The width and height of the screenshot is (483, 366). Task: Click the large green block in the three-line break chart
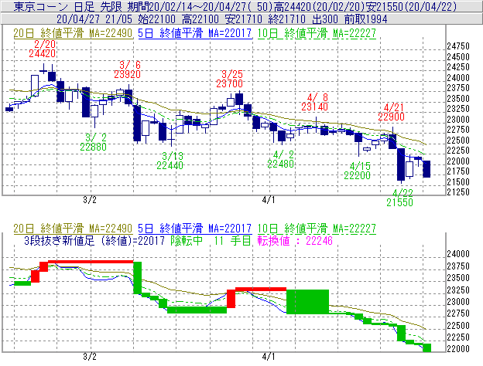pos(308,301)
